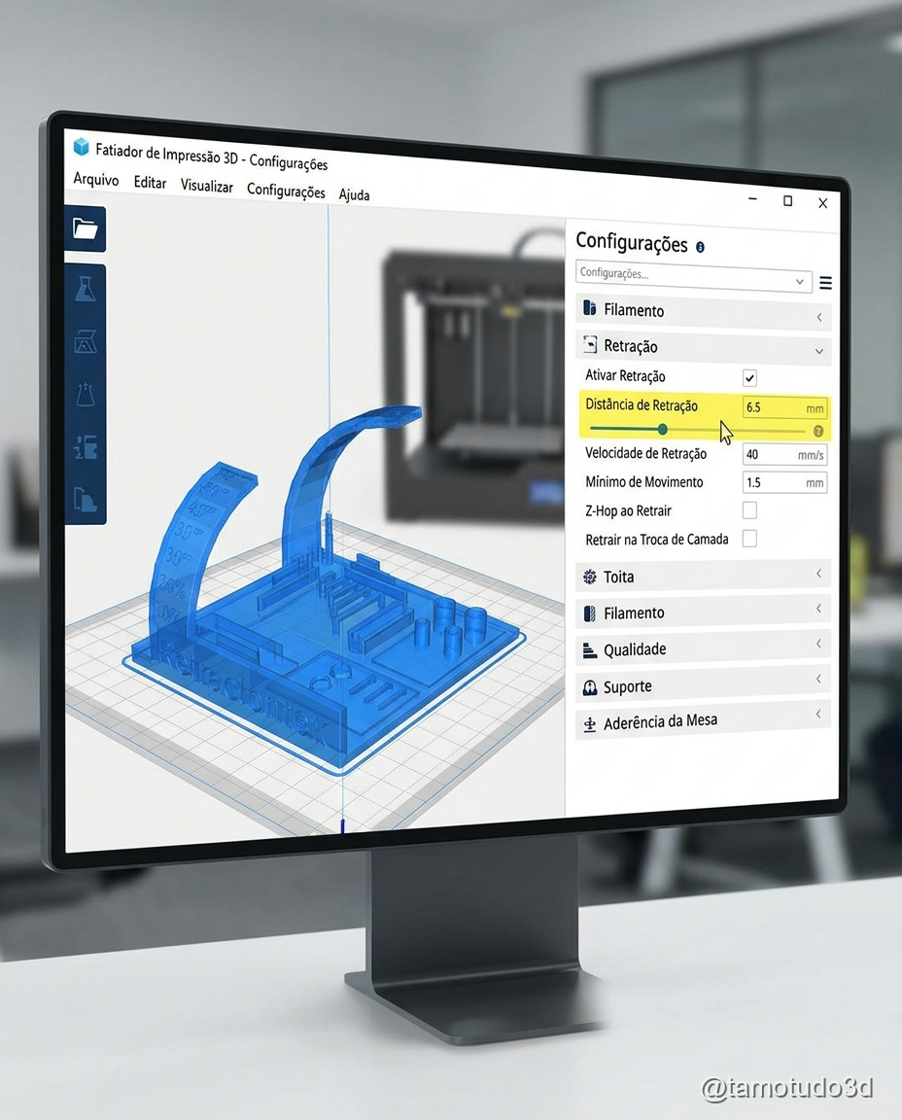Uncheck the Ativar Retração checkbox

click(749, 378)
